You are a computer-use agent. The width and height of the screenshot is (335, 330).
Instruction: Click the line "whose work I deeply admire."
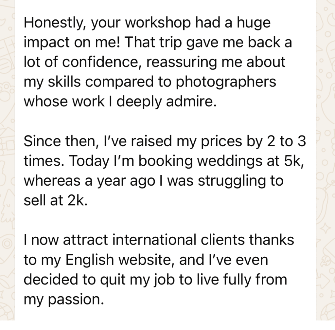click(120, 101)
